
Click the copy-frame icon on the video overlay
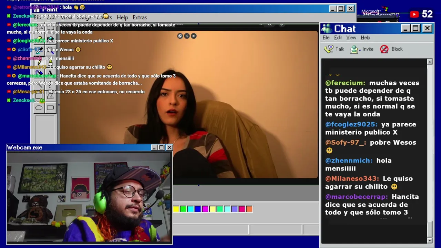(180, 36)
